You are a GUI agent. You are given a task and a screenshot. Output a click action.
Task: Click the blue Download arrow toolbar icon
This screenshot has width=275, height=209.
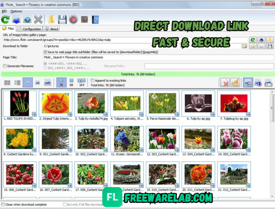16,19
